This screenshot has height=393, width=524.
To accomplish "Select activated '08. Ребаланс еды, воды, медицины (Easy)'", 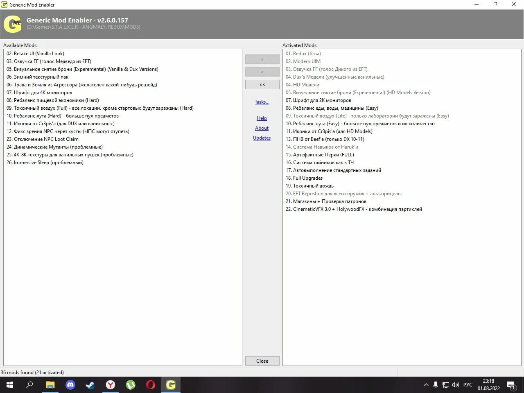I will coord(332,108).
